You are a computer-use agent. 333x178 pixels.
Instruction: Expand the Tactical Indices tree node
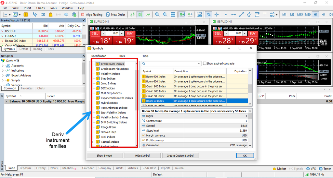tap(93, 142)
